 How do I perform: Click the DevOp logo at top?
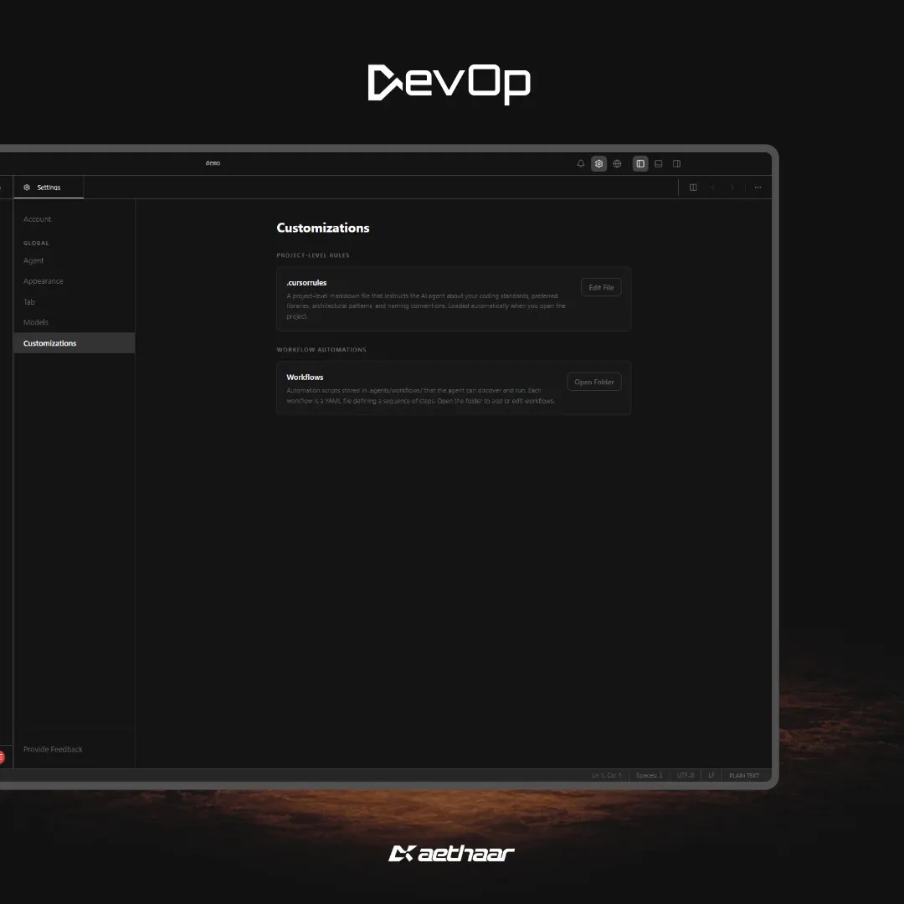click(449, 85)
